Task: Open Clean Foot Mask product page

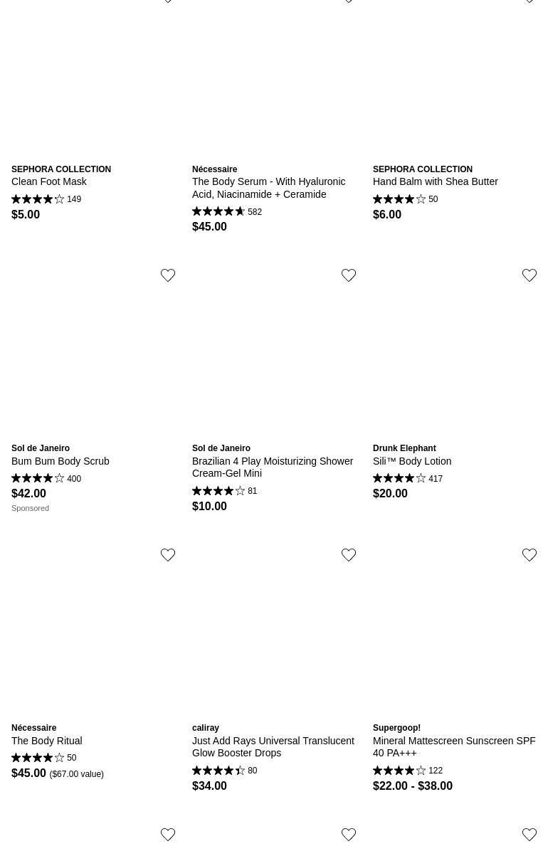Action: tap(49, 181)
